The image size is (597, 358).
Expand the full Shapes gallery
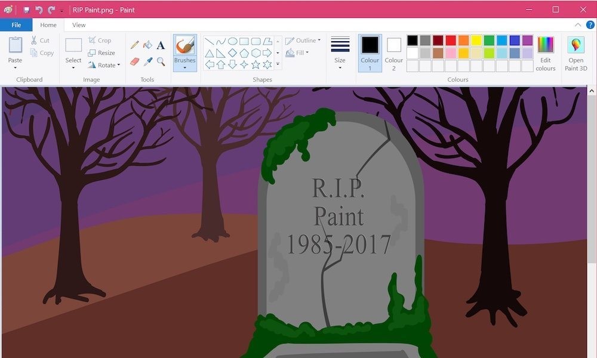pyautogui.click(x=278, y=64)
